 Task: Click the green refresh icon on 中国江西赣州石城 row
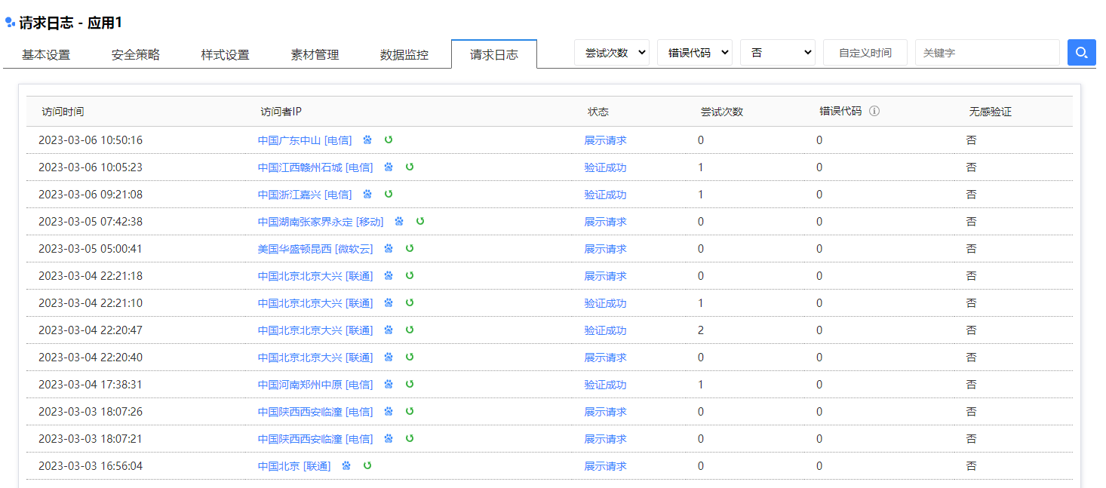[410, 167]
